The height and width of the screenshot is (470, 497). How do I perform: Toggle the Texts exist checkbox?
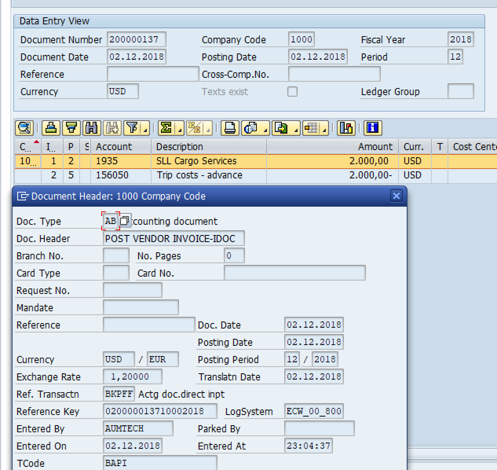(x=292, y=92)
